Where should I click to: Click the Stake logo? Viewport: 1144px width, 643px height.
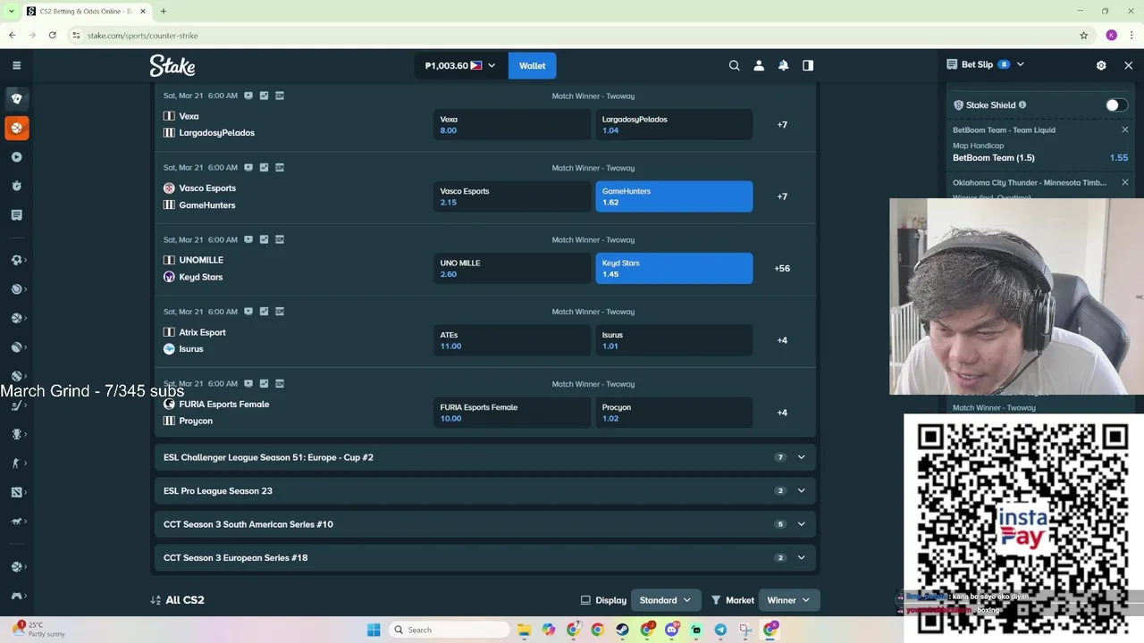pos(172,65)
